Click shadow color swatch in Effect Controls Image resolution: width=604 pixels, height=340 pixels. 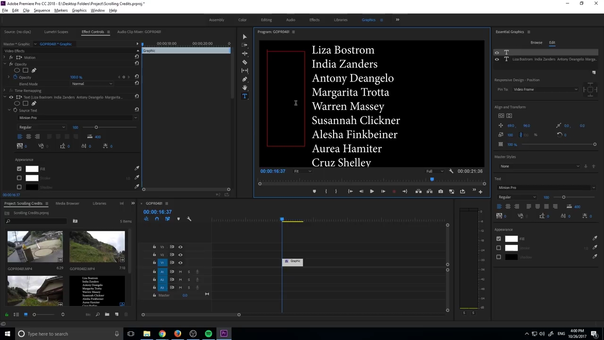pyautogui.click(x=32, y=187)
